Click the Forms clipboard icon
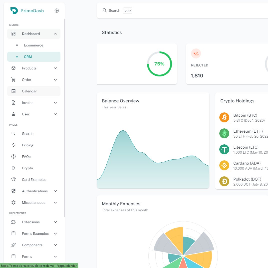268x268 pixels. pos(13,256)
